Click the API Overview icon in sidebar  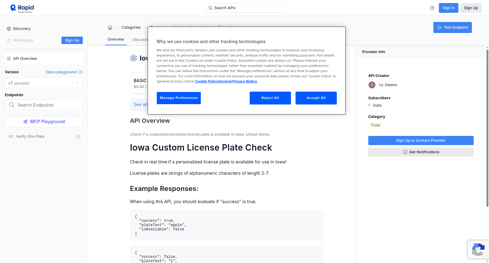click(9, 59)
